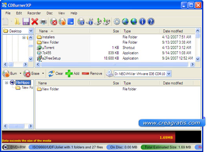Select New Folder in compilation list

pos(50,89)
